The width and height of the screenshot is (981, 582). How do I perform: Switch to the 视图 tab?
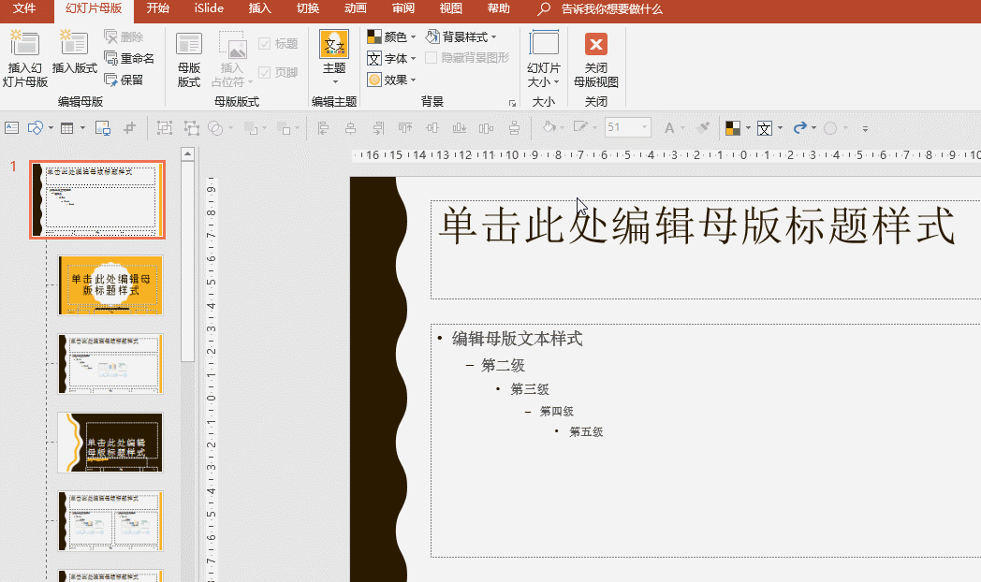(x=450, y=8)
